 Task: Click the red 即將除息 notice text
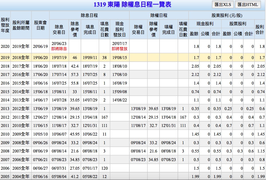coord(59,49)
